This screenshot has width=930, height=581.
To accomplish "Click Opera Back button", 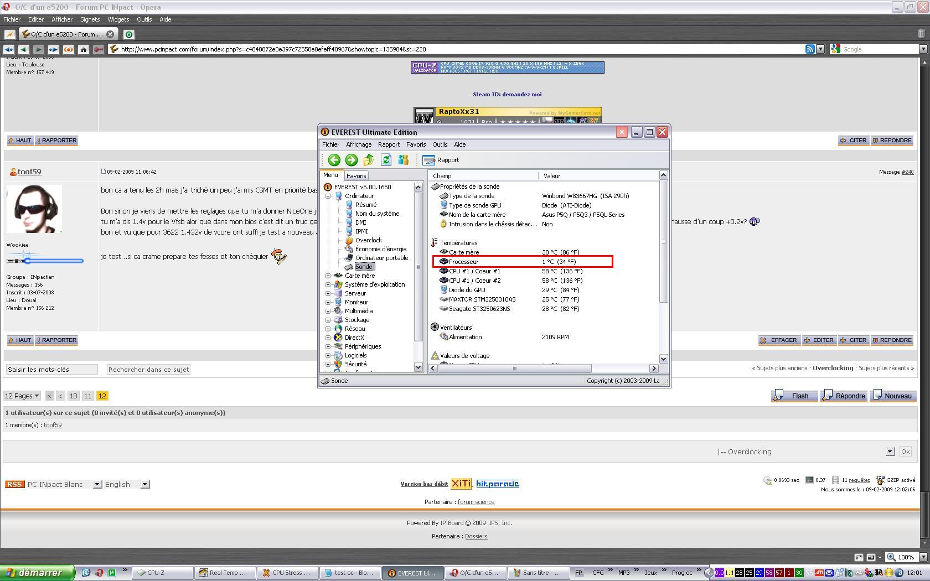I will [24, 49].
